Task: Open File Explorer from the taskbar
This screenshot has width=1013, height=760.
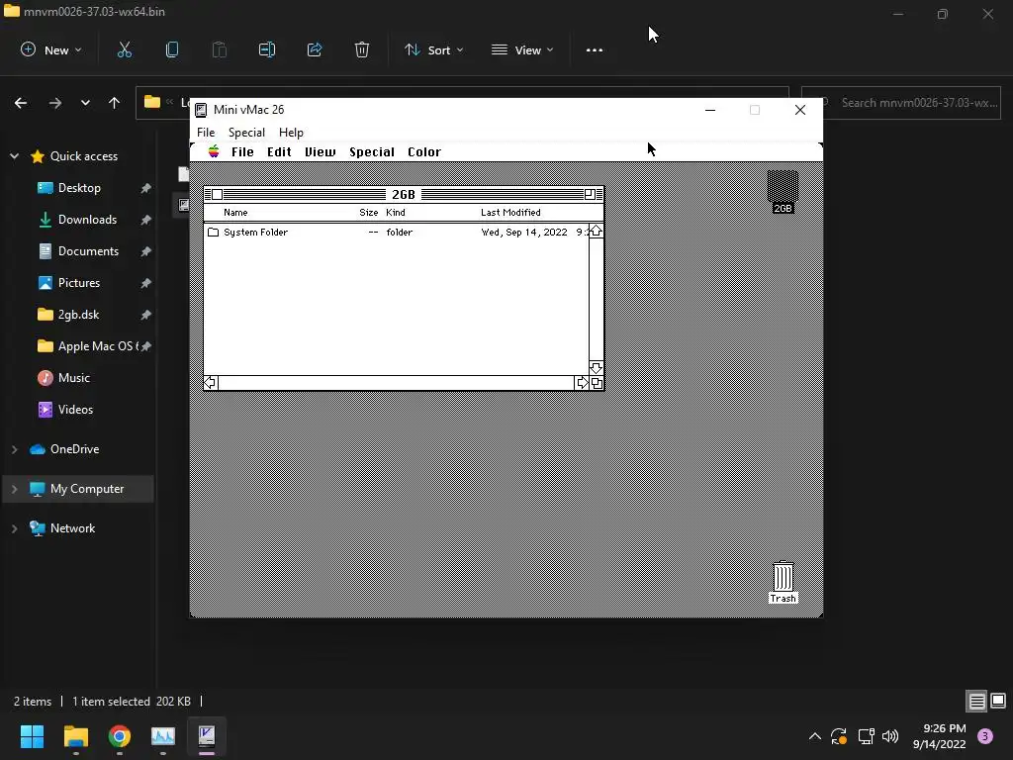Action: [75, 736]
